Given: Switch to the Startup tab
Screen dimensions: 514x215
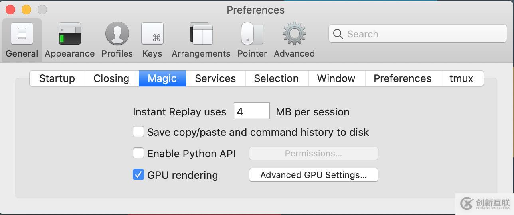Looking at the screenshot, I should [x=57, y=78].
